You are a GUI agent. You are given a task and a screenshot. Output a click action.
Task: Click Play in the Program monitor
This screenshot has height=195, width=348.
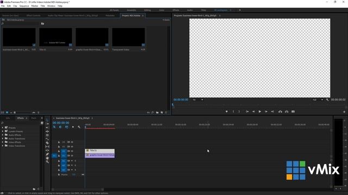(x=260, y=112)
